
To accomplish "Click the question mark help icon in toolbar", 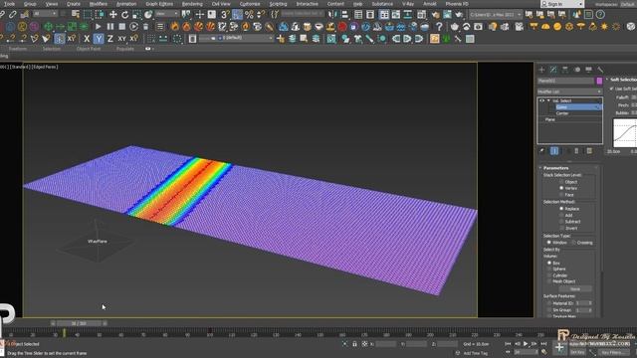I will click(x=439, y=27).
